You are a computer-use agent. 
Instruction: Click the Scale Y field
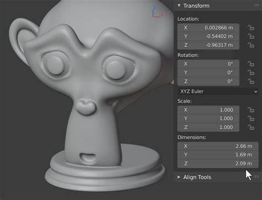tap(208, 119)
